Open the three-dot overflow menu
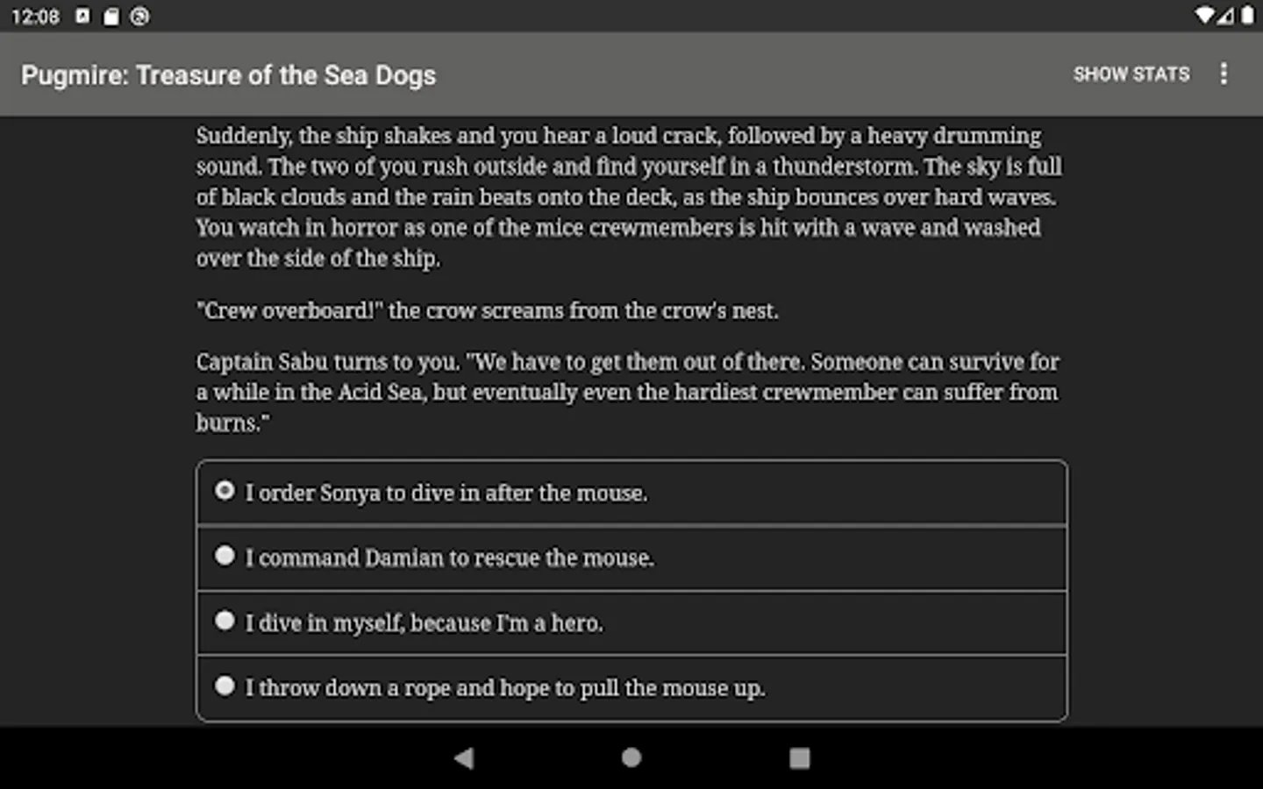1263x789 pixels. click(x=1224, y=75)
